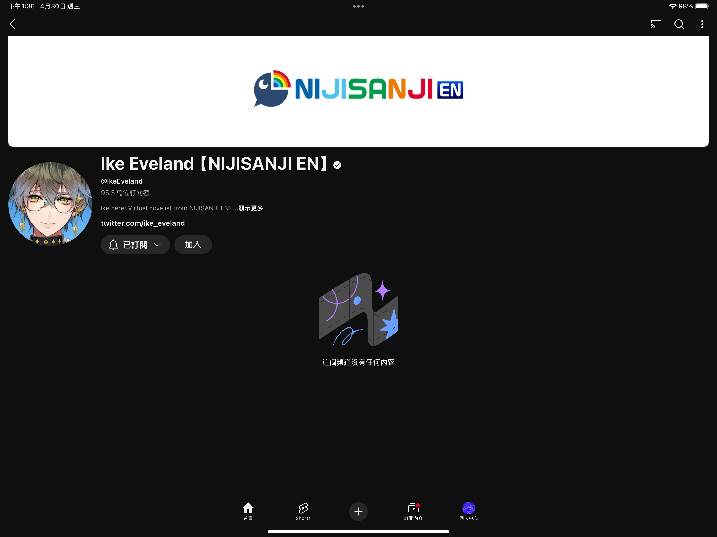Tap the NIJISANJI EN channel banner

tap(358, 91)
